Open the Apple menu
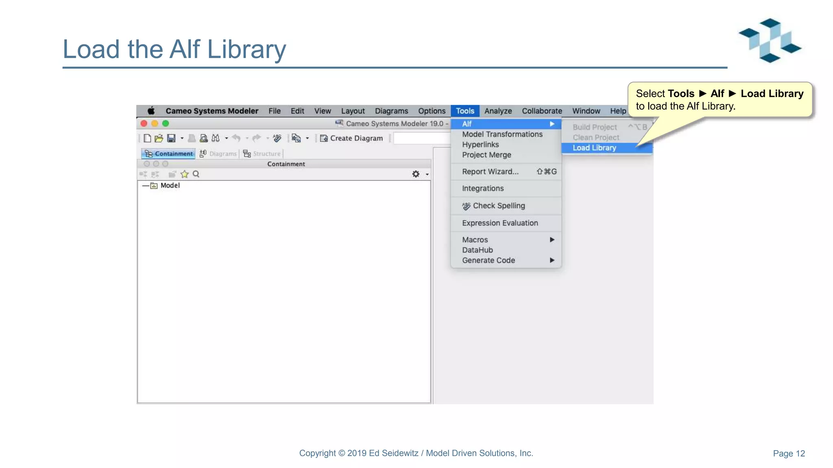Image resolution: width=833 pixels, height=468 pixels. tap(151, 111)
